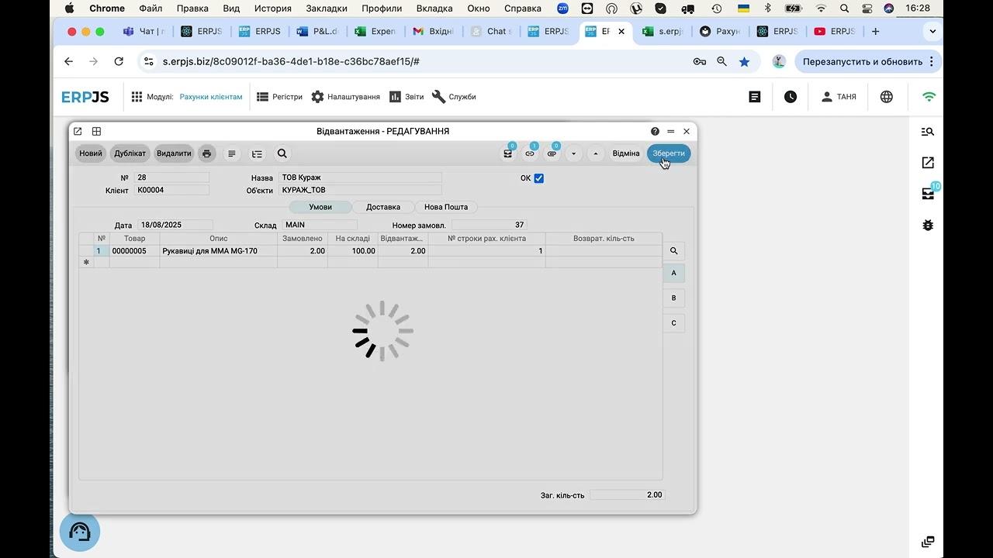Open the Налаштування menu
This screenshot has height=558, width=993.
tap(346, 97)
